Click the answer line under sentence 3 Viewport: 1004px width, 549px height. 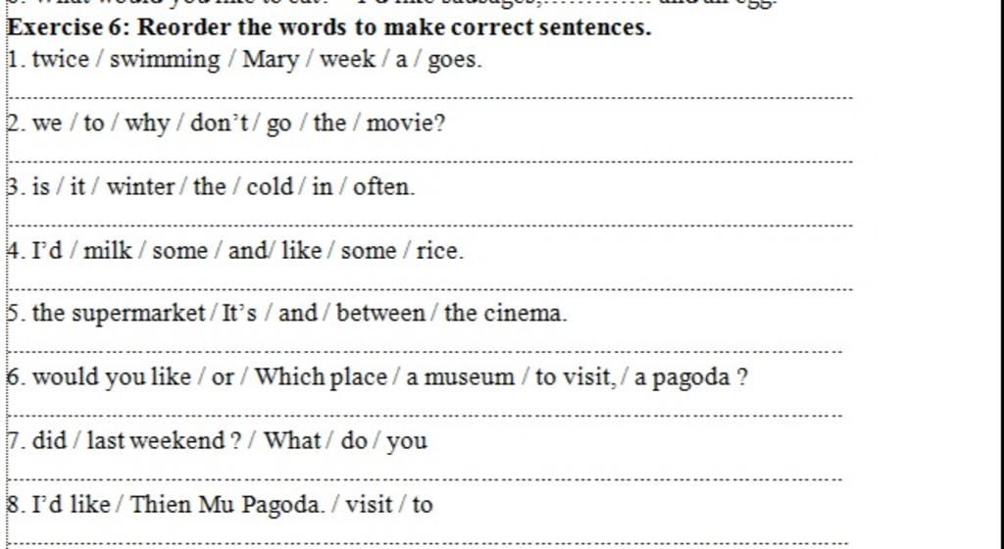(429, 225)
